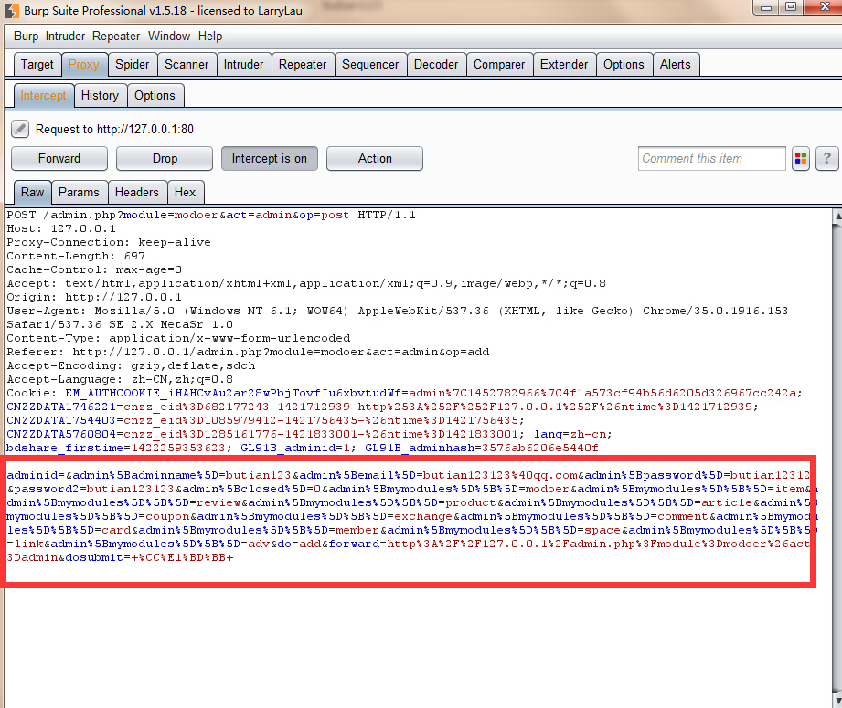Click the Proxy-Connection: keep-alive header

coord(109,242)
